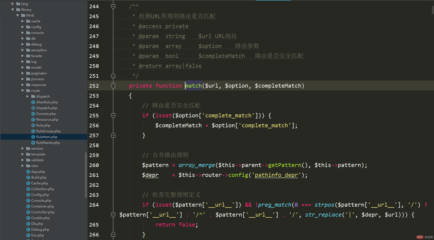Click the Env.php class icon
The width and height of the screenshot is (434, 240).
28,235
